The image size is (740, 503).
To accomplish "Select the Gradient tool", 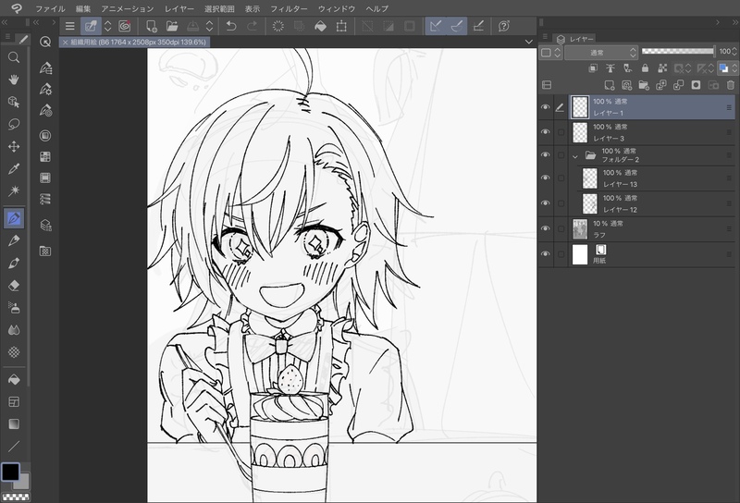I will point(14,423).
